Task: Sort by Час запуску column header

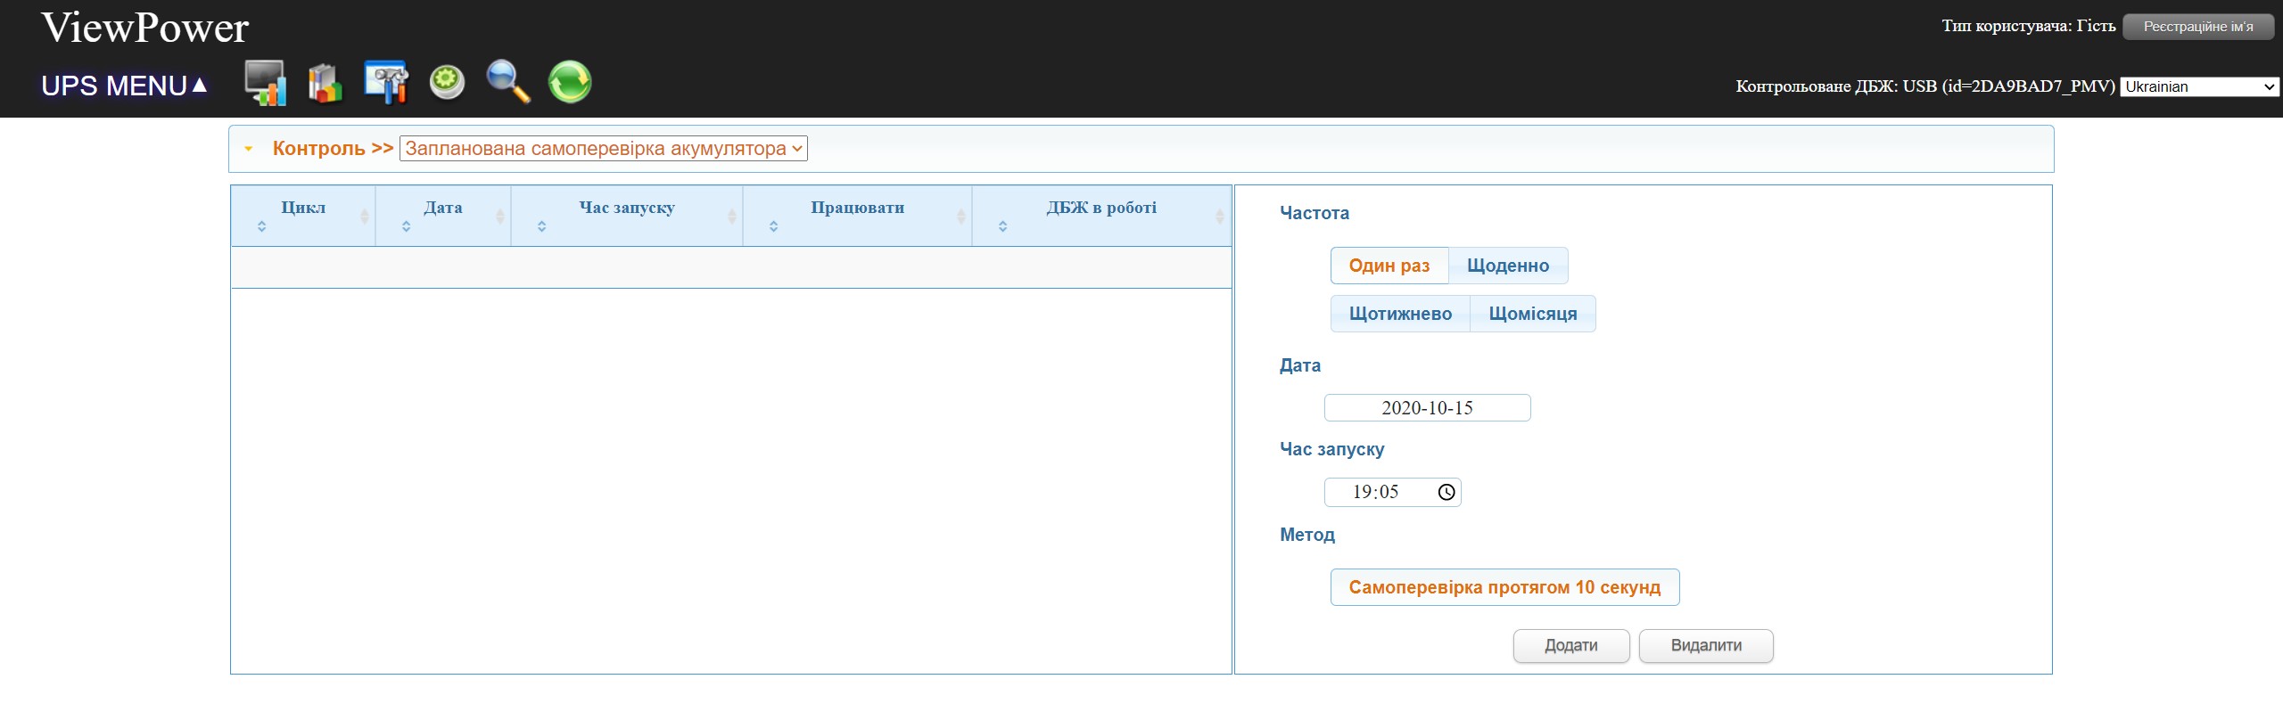Action: [627, 208]
